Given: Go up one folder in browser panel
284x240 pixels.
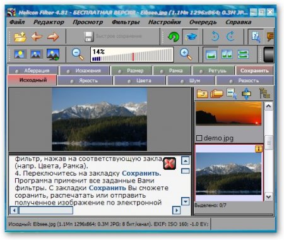Looking at the screenshot, I should click(x=202, y=93).
